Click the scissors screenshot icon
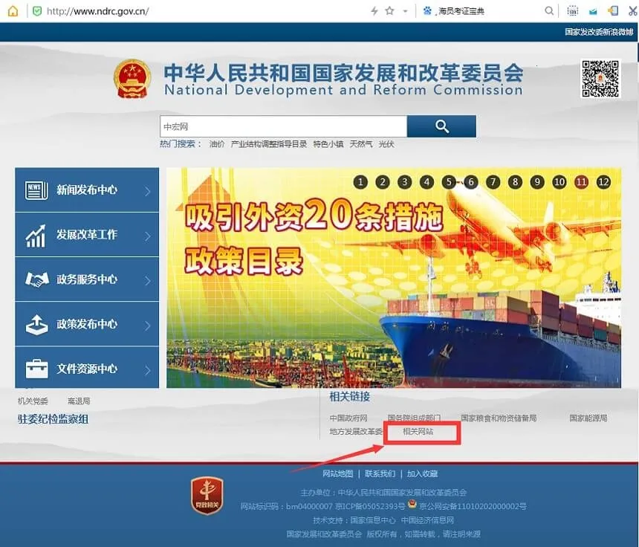Viewport: 639px width, 547px height. click(632, 10)
